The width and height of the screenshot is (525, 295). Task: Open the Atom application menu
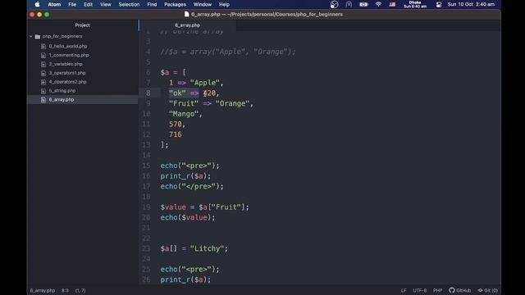[x=54, y=4]
